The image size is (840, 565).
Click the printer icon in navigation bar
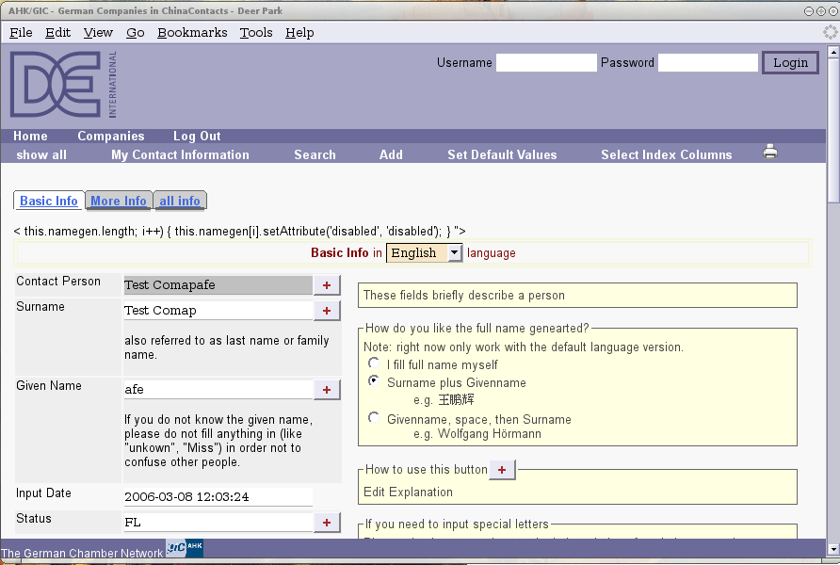[x=770, y=152]
